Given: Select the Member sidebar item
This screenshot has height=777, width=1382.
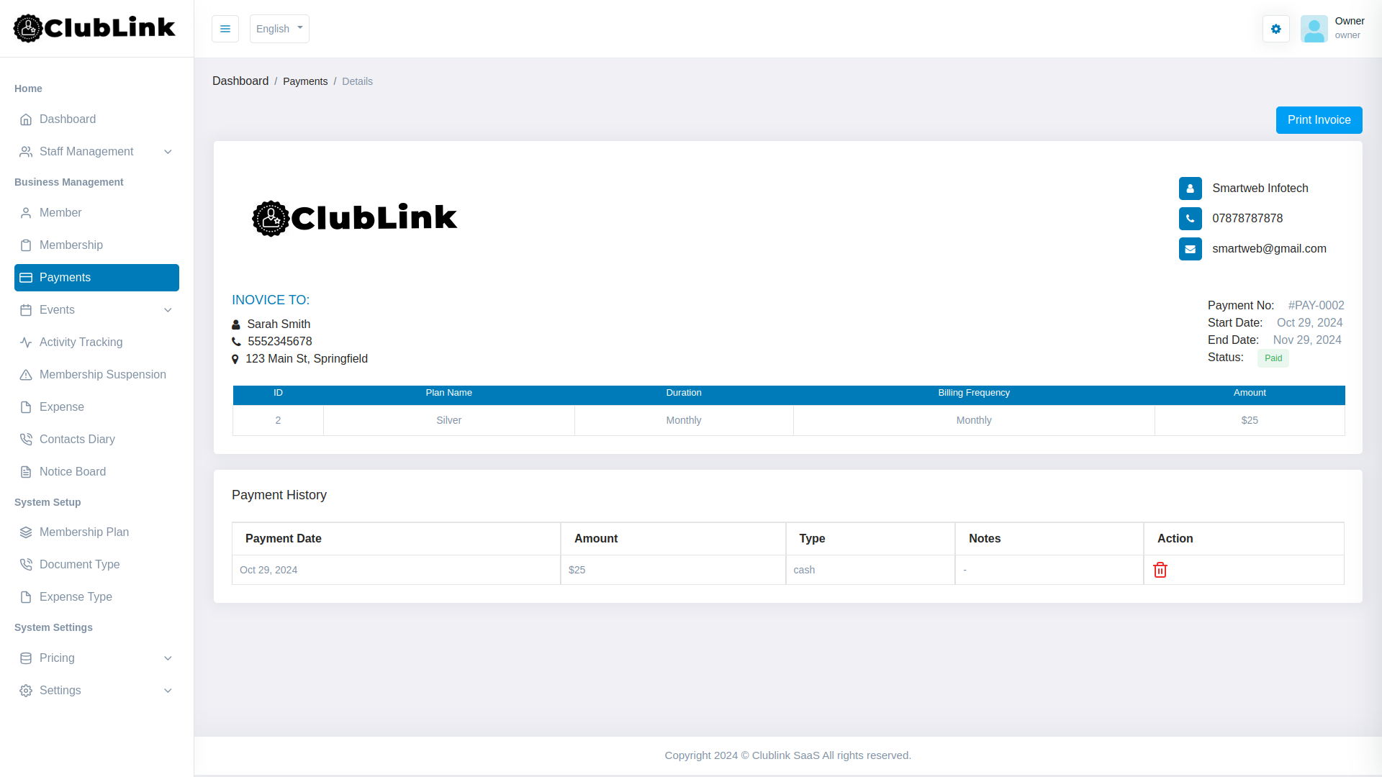Looking at the screenshot, I should (x=60, y=212).
